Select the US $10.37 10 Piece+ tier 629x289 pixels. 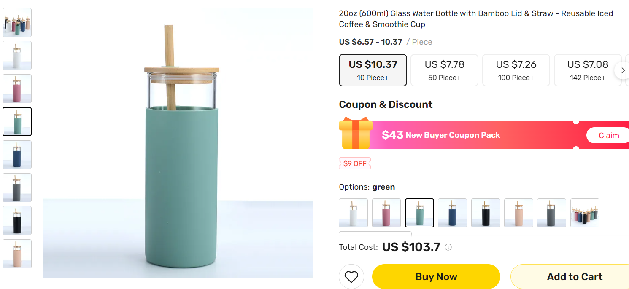coord(373,70)
